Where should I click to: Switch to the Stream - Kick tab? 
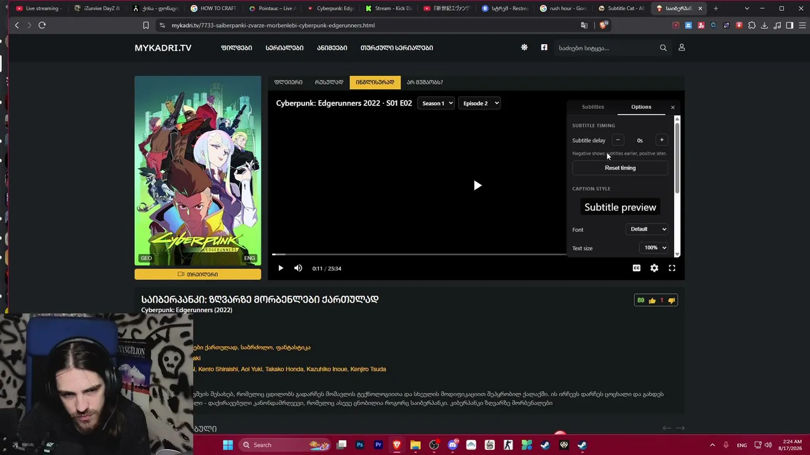pyautogui.click(x=388, y=8)
